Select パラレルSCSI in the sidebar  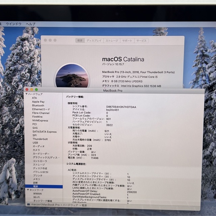point(40,172)
